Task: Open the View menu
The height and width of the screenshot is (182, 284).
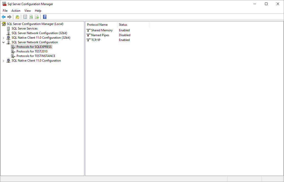Action: [28, 11]
